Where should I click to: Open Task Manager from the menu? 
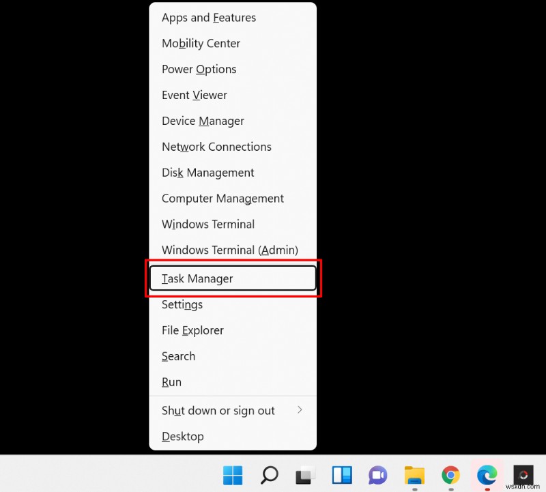[197, 278]
